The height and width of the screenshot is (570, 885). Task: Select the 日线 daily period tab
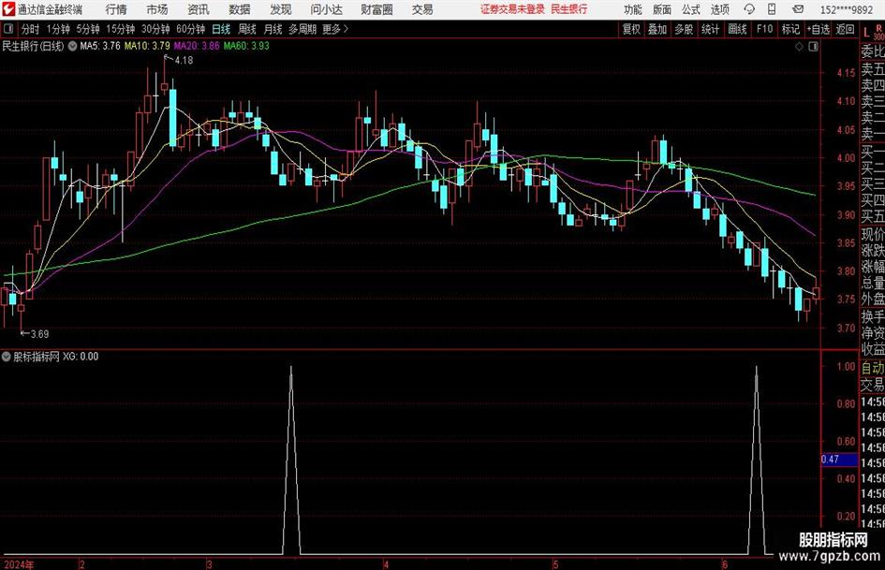click(221, 29)
